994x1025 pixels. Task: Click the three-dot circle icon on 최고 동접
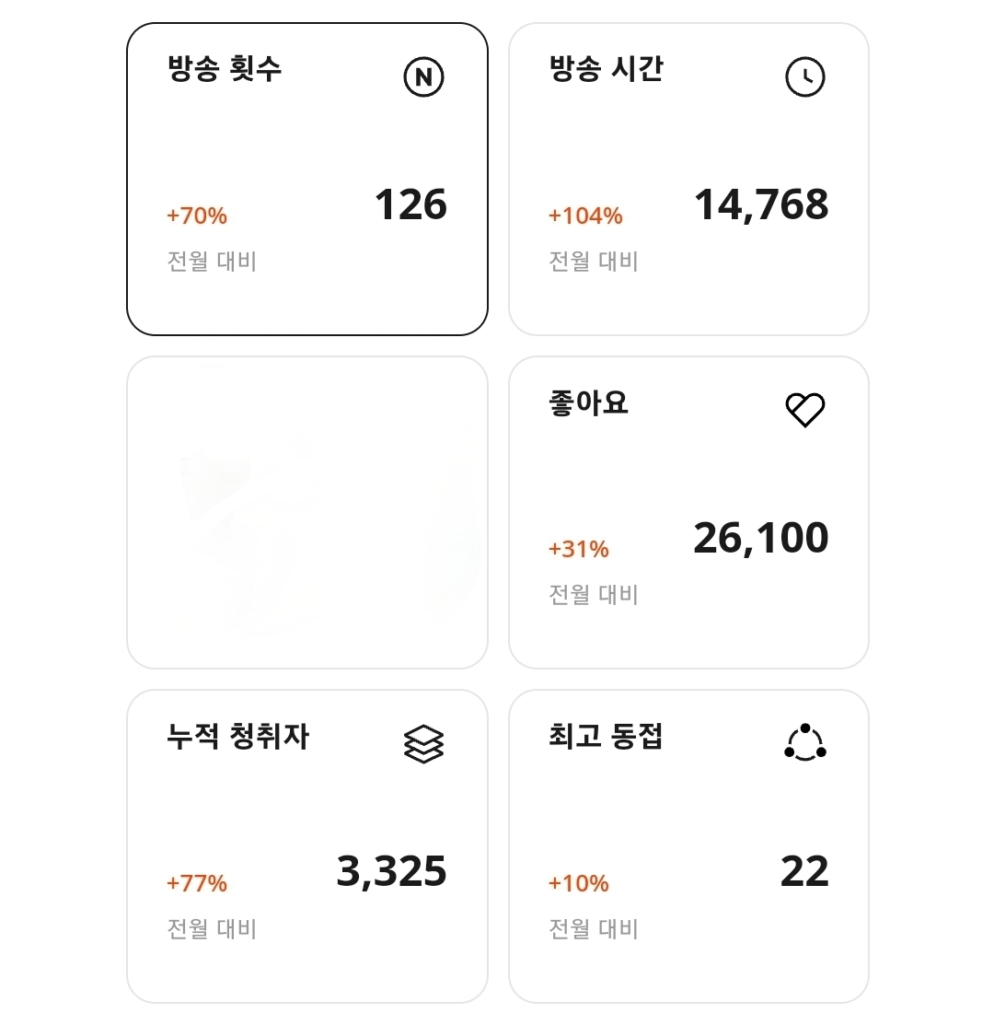(x=805, y=742)
